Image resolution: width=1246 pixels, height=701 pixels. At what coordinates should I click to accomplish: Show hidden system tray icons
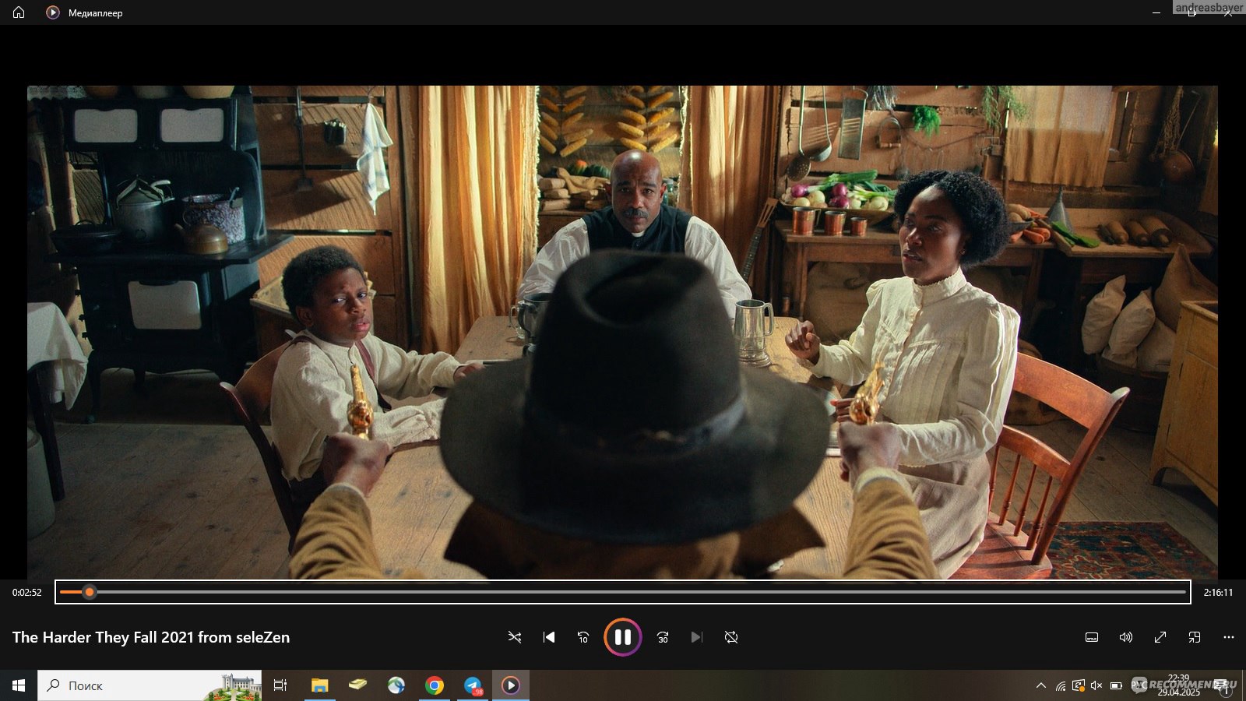[1041, 685]
